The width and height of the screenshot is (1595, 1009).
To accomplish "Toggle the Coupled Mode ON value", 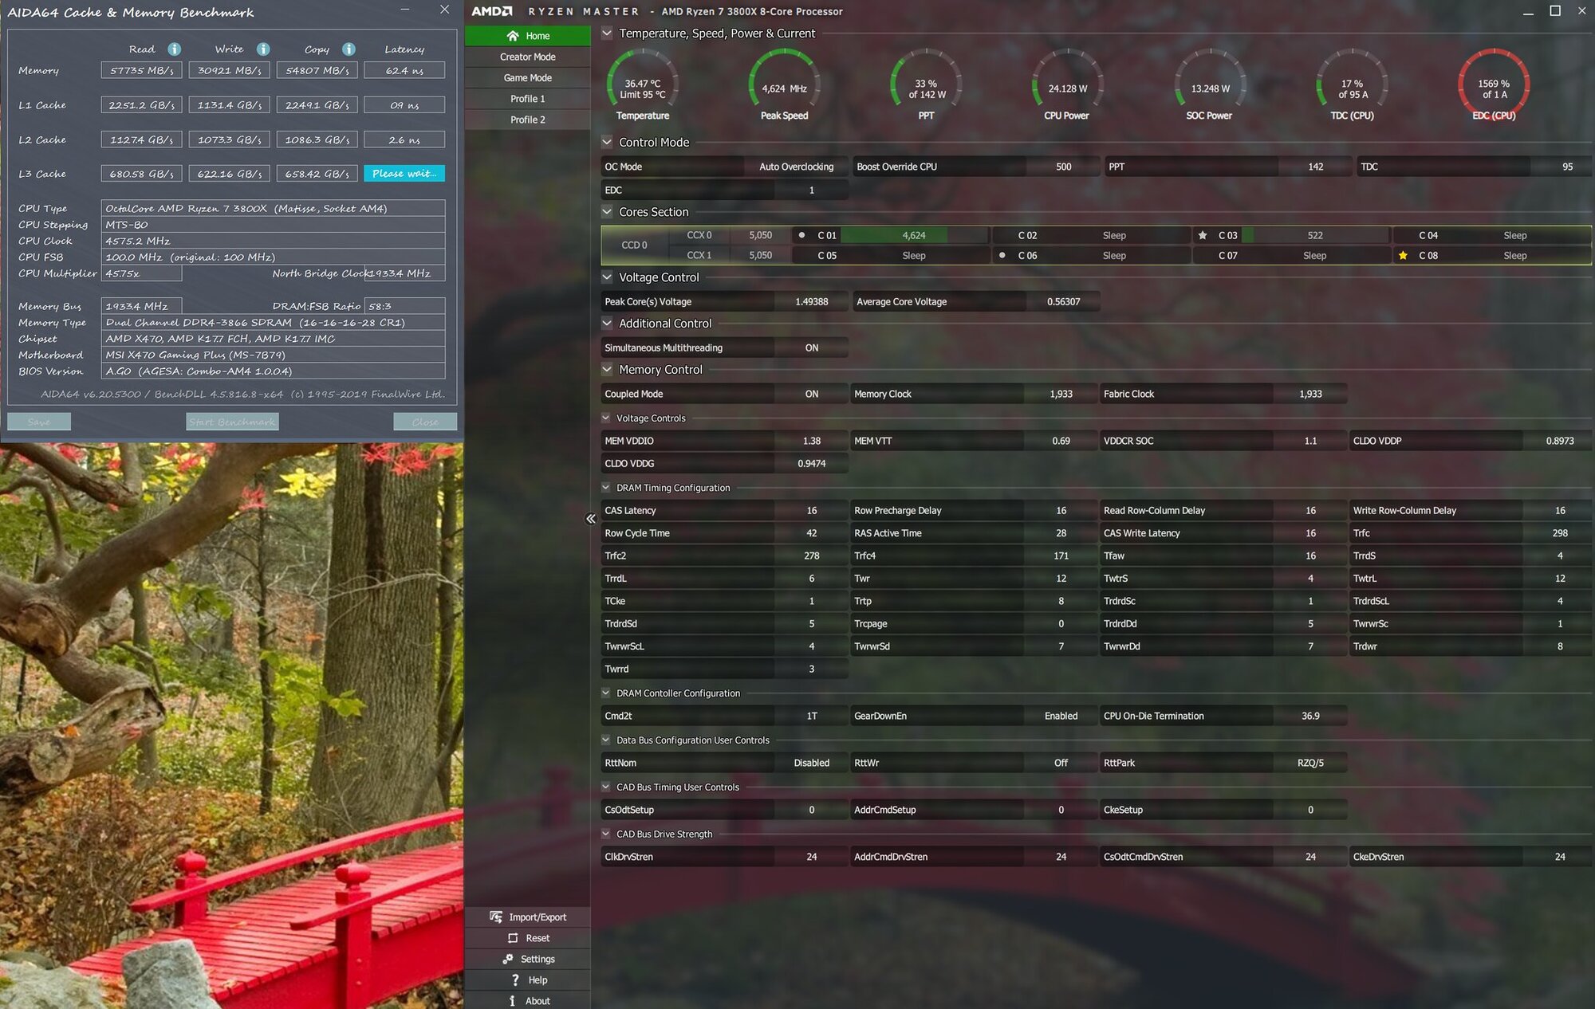I will tap(811, 395).
